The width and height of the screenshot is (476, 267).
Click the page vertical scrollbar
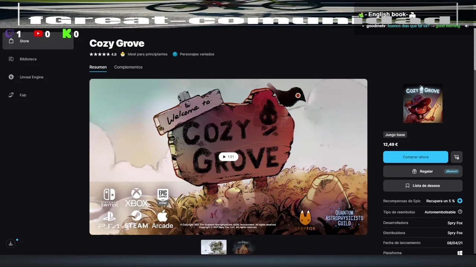point(474,48)
